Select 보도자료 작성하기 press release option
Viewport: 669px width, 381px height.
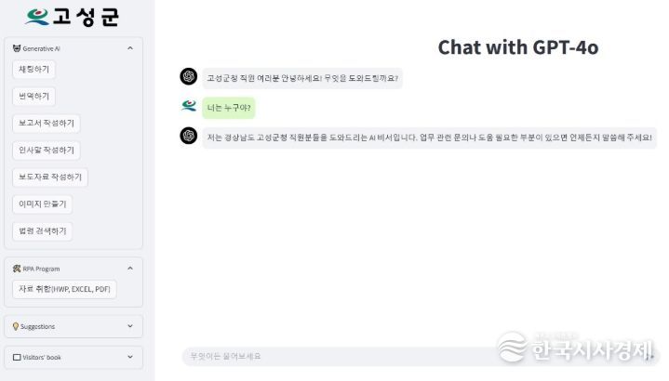click(50, 177)
